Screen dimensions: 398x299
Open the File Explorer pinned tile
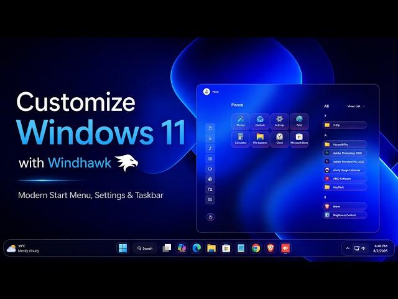point(260,139)
